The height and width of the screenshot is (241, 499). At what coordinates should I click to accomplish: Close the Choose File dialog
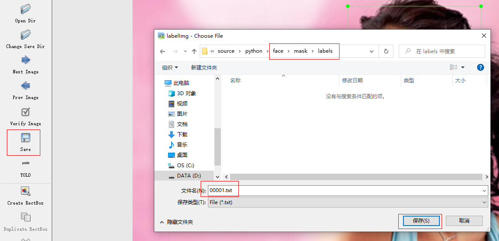484,36
